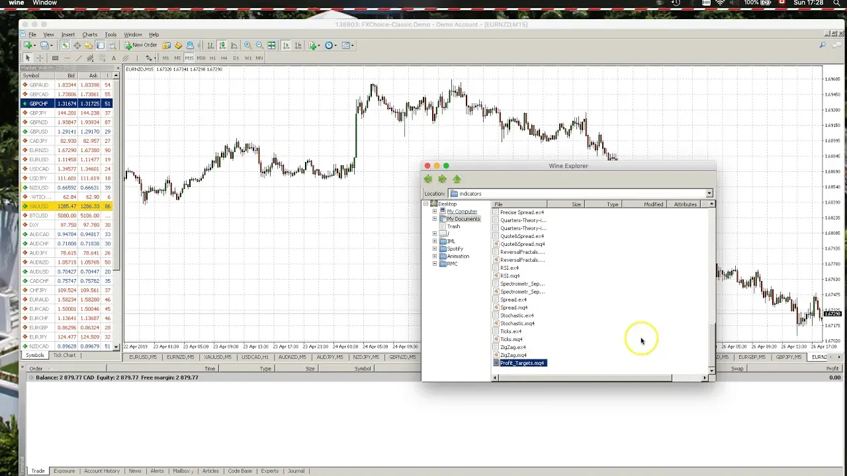Image resolution: width=847 pixels, height=476 pixels.
Task: Expand the Spotify folder in tree
Action: [x=435, y=249]
